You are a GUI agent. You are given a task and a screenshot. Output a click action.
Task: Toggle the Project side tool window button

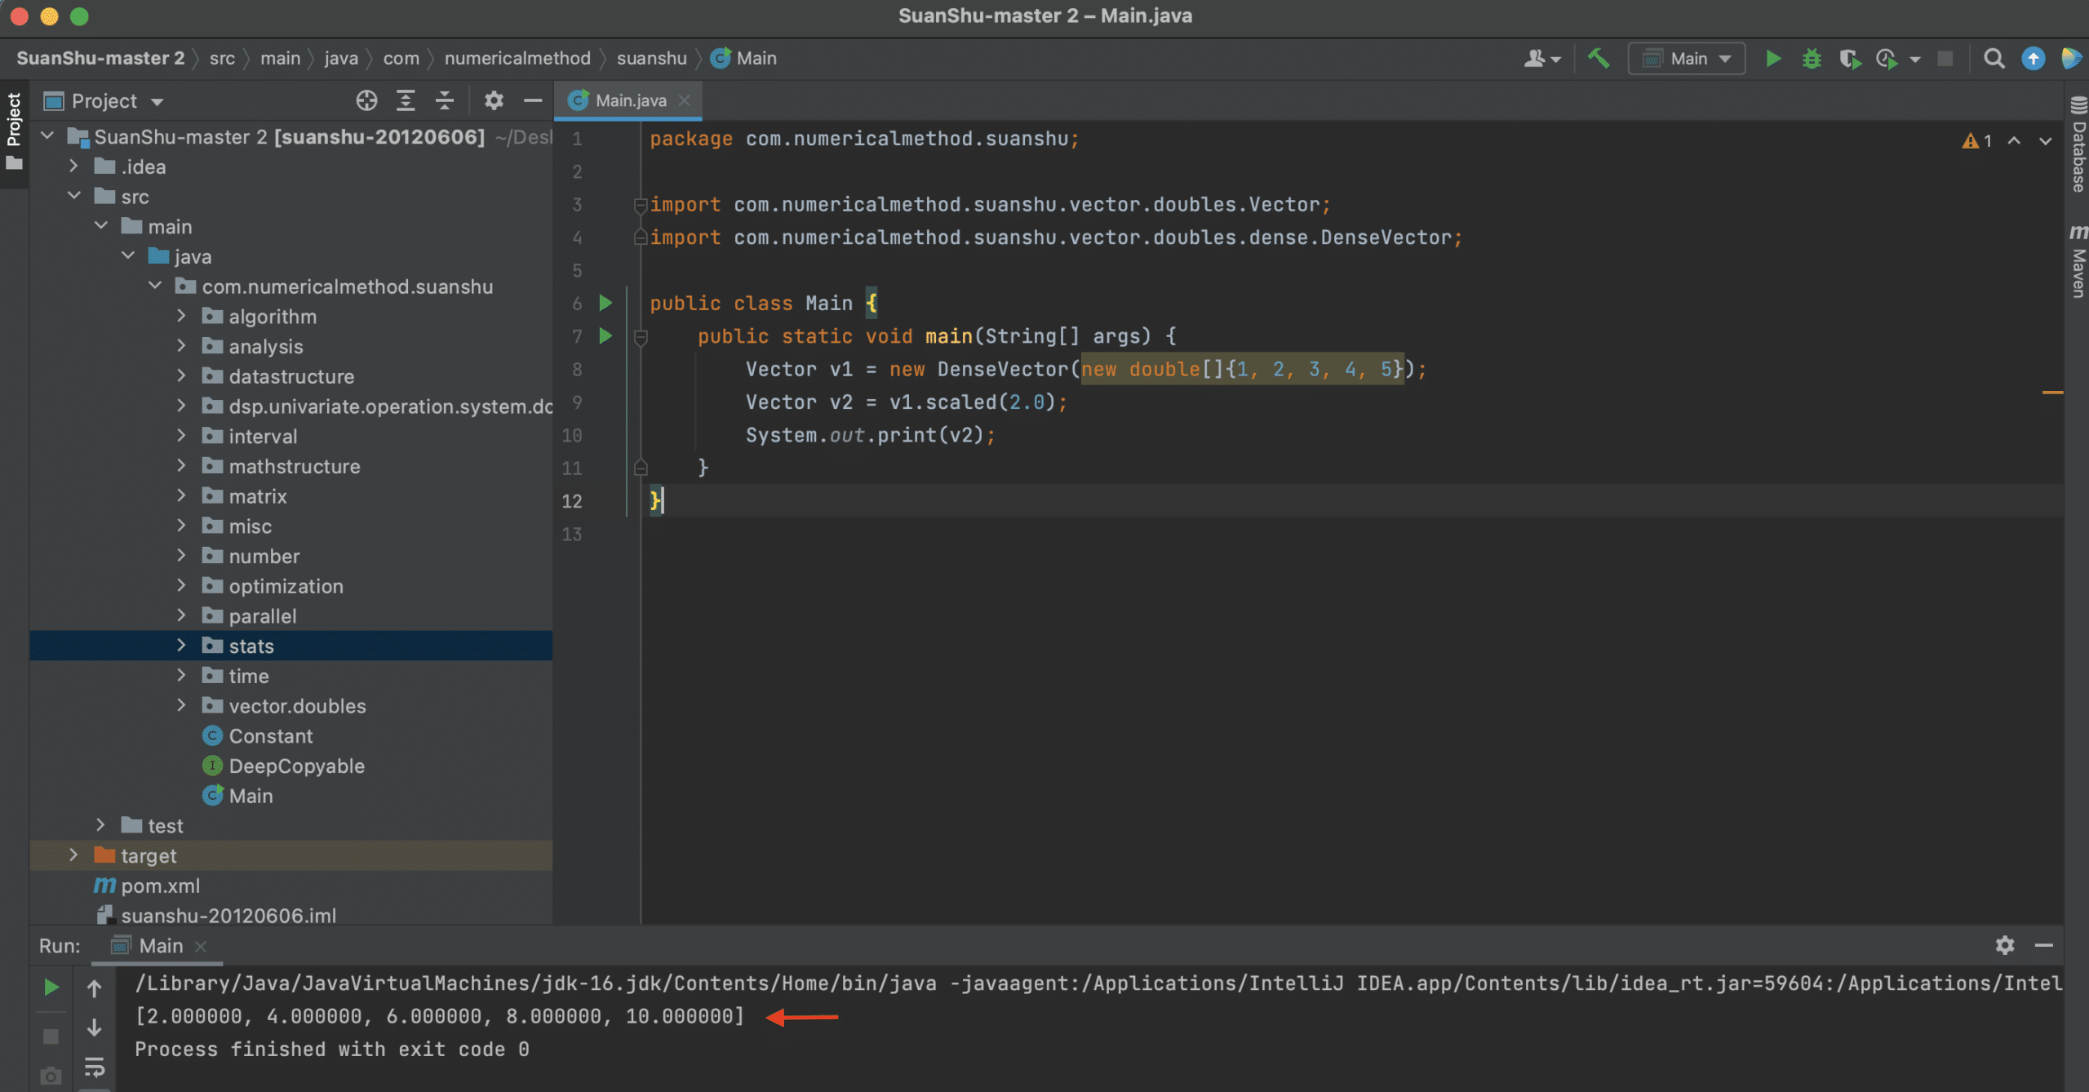tap(14, 131)
